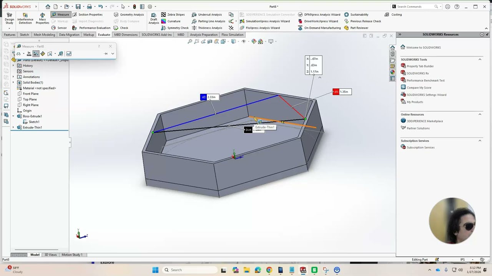Switch to Motion Study 1 tab
This screenshot has width=492, height=276.
click(x=72, y=255)
